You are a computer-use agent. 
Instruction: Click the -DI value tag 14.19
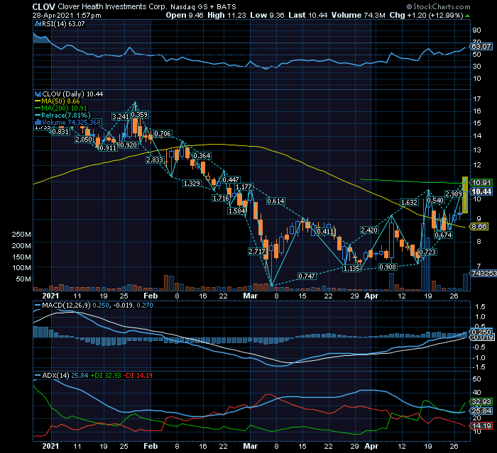(481, 426)
